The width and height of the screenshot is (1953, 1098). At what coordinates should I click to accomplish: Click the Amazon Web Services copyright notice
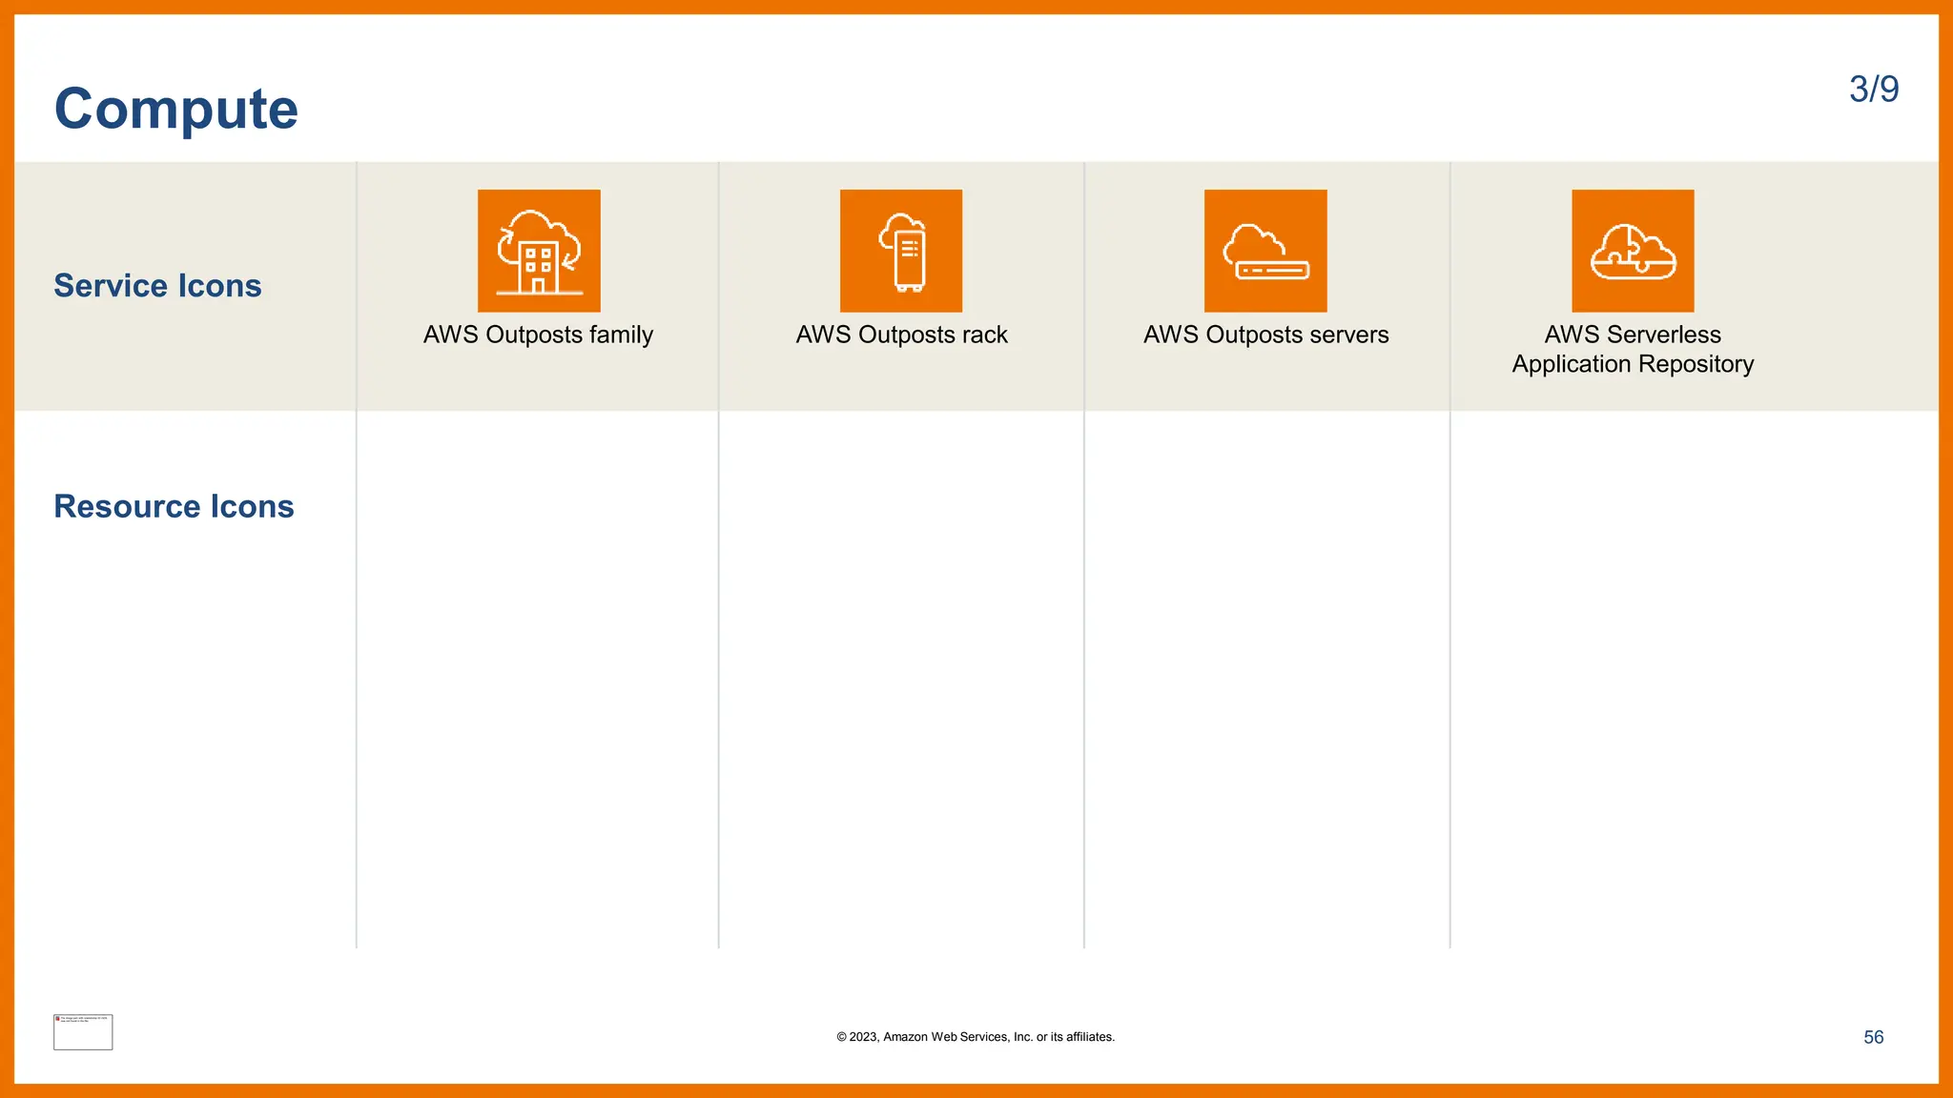976,1037
